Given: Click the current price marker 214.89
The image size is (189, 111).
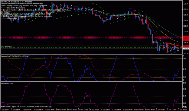Looking at the screenshot, I should click(186, 49).
